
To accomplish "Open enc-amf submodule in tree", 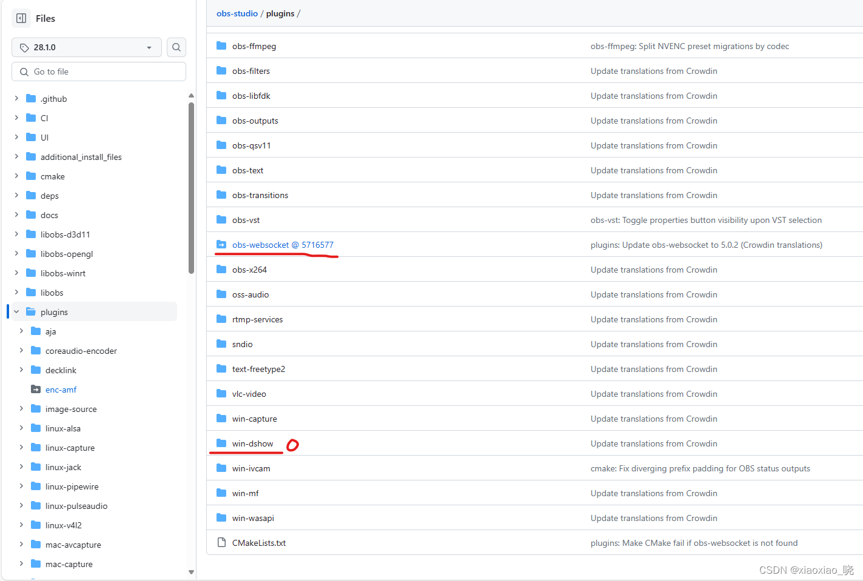I will point(61,390).
